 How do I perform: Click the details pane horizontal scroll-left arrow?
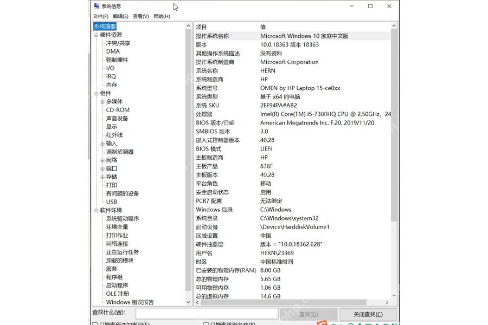[x=197, y=302]
